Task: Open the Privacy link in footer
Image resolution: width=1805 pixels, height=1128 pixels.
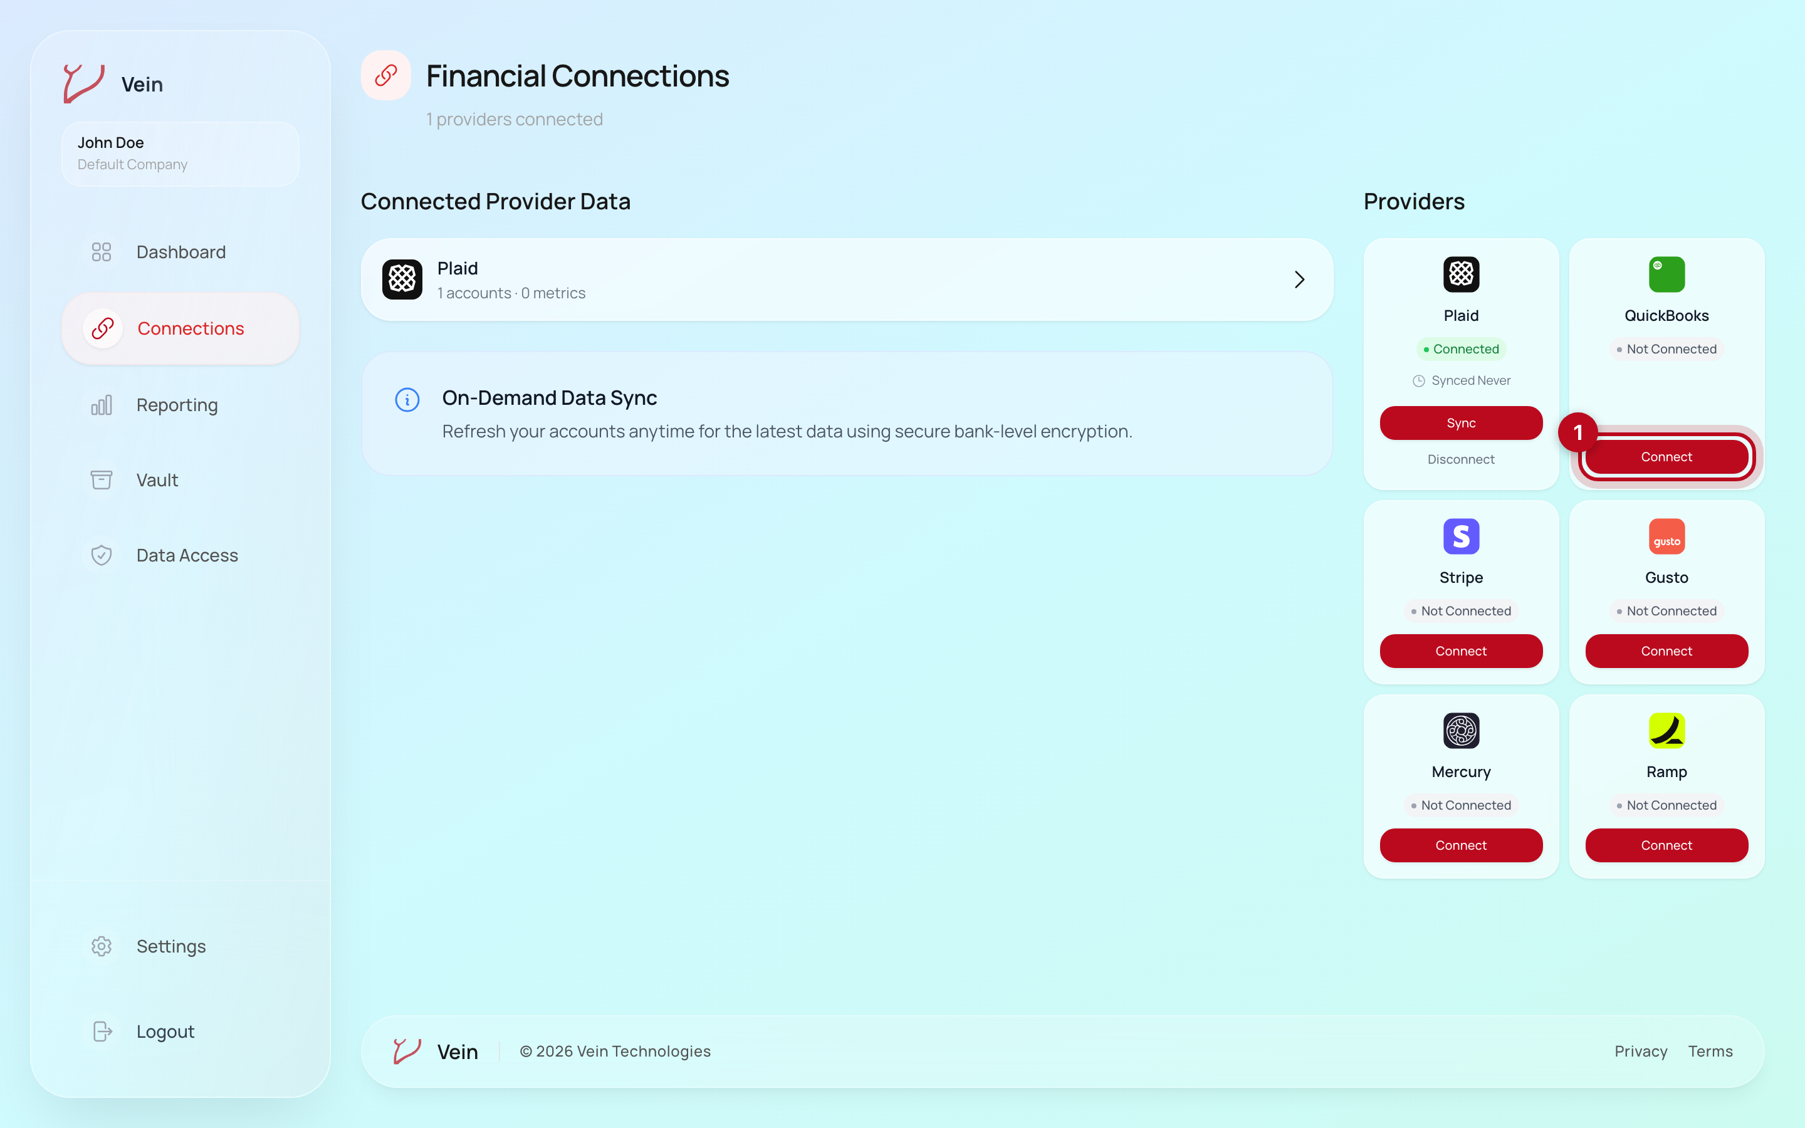Action: click(1641, 1051)
